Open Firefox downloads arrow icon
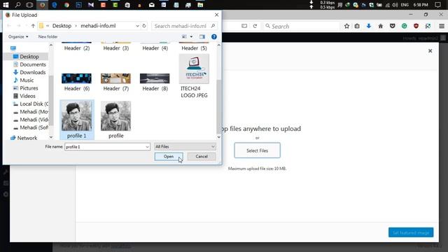 (369, 27)
